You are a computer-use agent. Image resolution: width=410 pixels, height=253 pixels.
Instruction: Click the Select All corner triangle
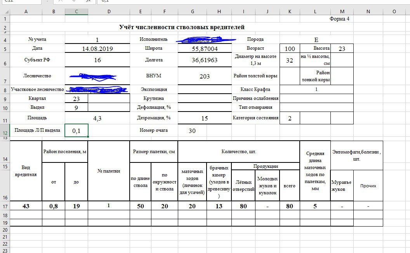click(x=7, y=12)
